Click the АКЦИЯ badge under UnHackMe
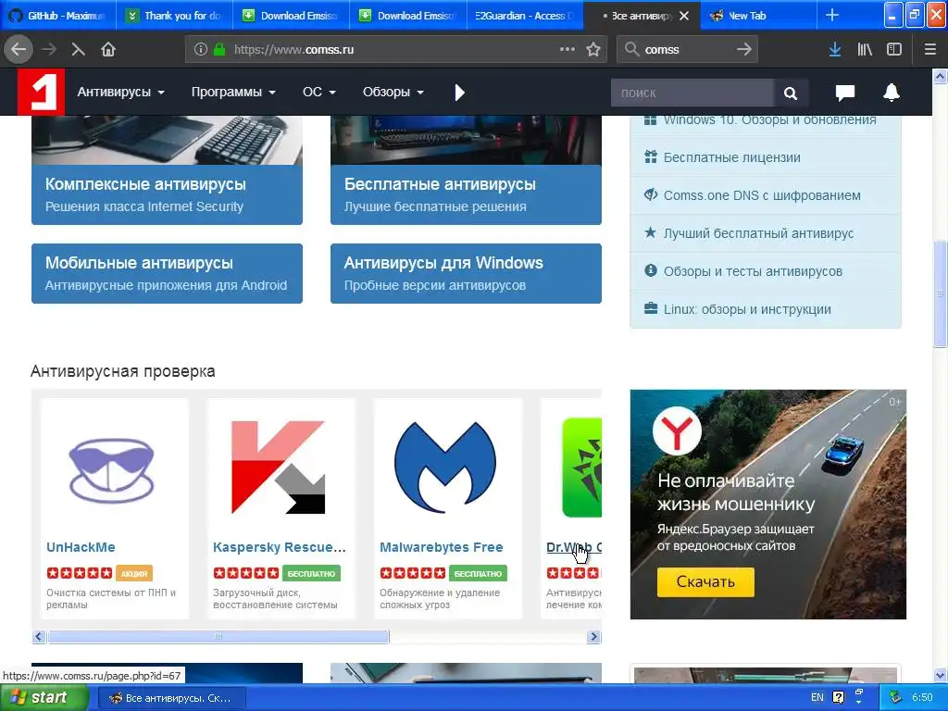The width and height of the screenshot is (948, 711). [x=133, y=573]
